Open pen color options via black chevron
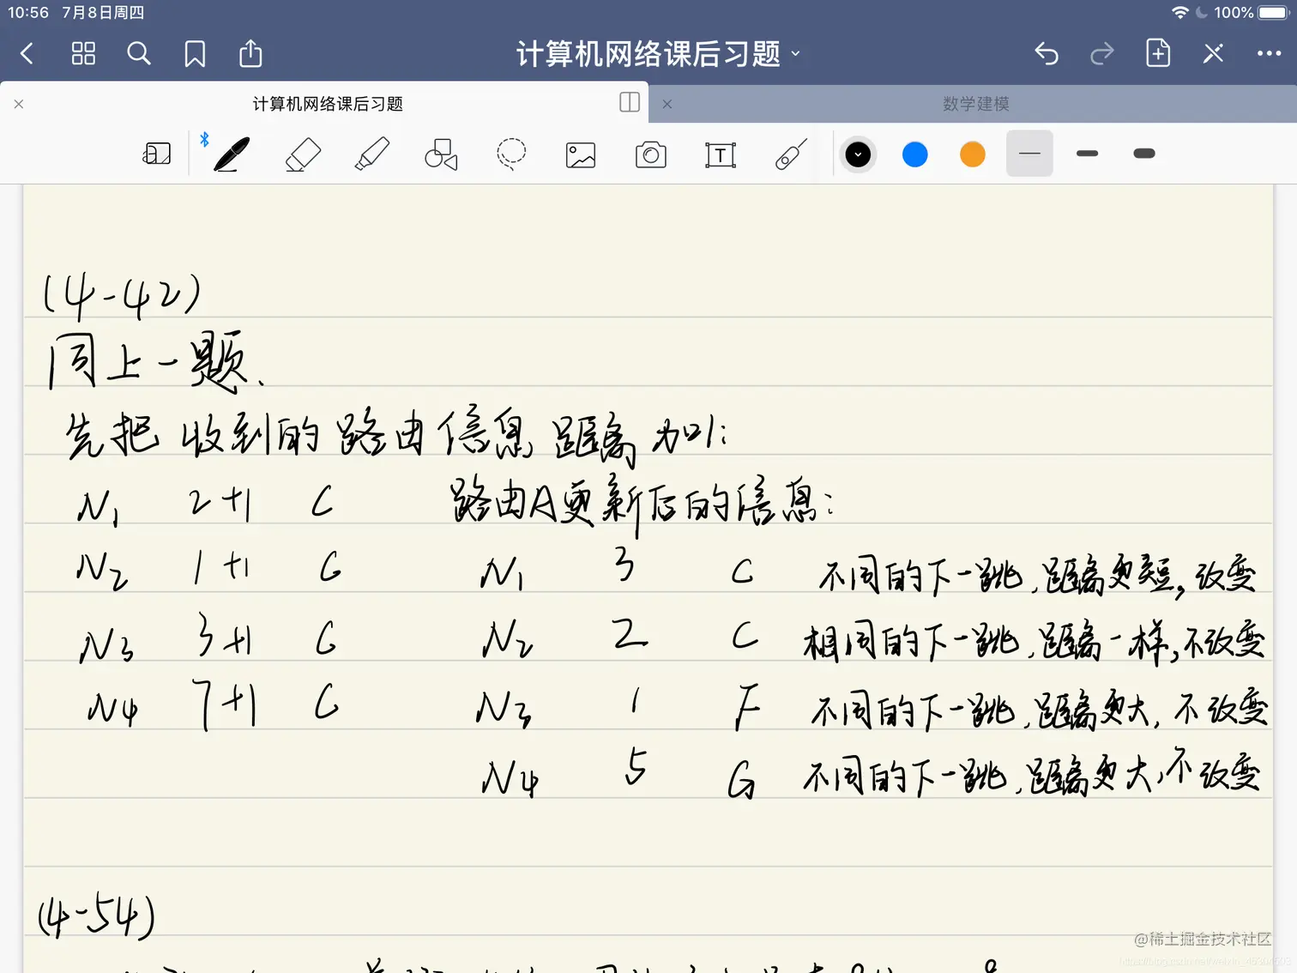This screenshot has height=973, width=1297. 857,154
